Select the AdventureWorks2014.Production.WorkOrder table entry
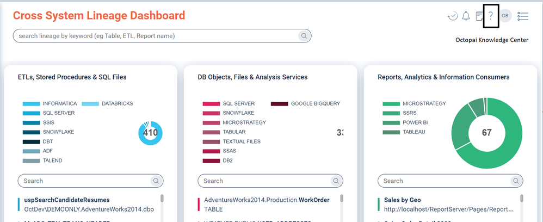The width and height of the screenshot is (543, 222). [x=267, y=200]
